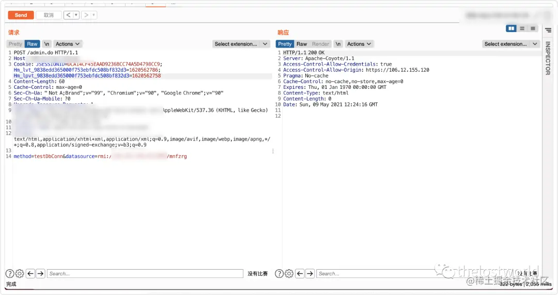
Task: Click the Cache-Control: max-age=0 request header
Action: pyautogui.click(x=48, y=87)
